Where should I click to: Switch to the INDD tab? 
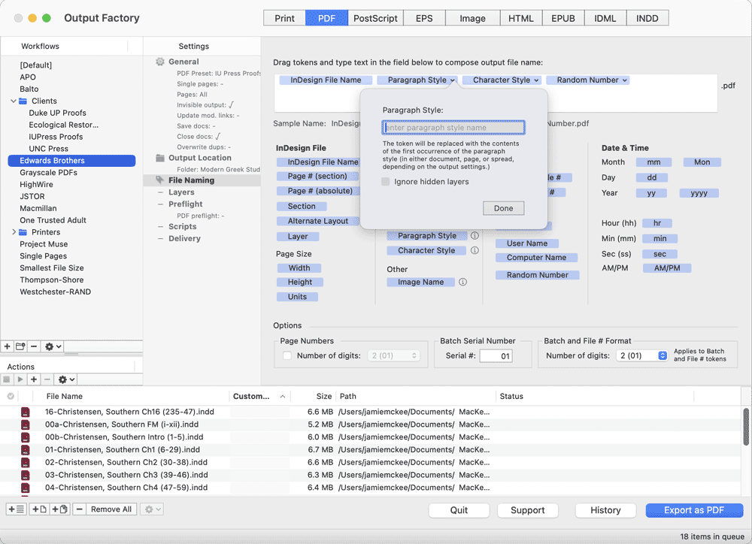647,18
